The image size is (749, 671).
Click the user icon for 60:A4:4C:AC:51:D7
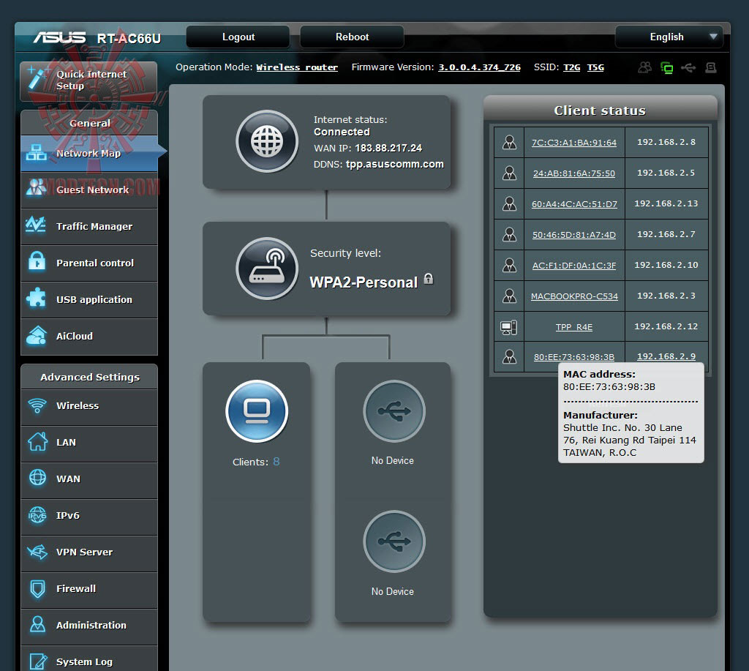pos(509,203)
